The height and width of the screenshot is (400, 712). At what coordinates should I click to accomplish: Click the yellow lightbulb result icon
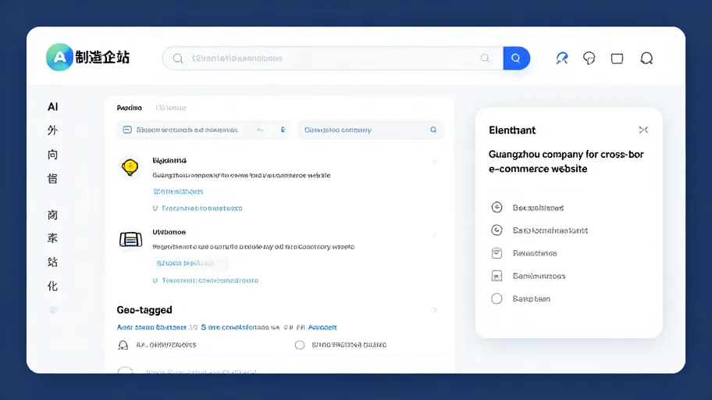(130, 167)
